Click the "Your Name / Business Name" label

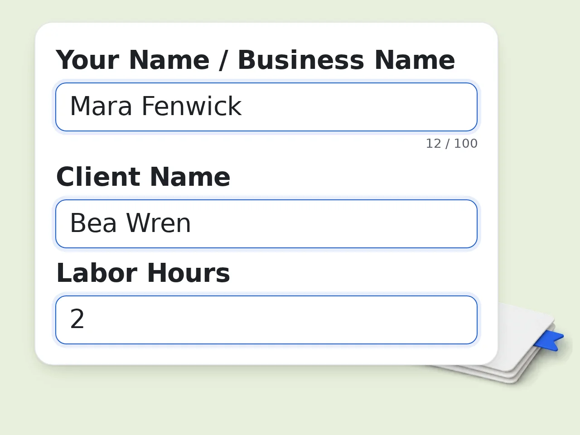256,60
